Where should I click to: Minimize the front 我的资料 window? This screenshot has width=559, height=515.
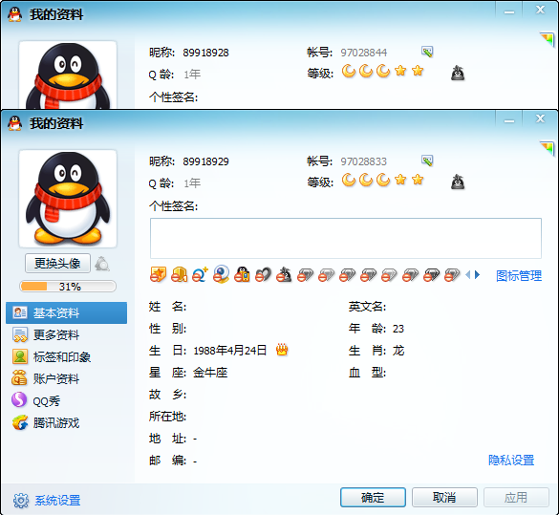click(x=509, y=120)
